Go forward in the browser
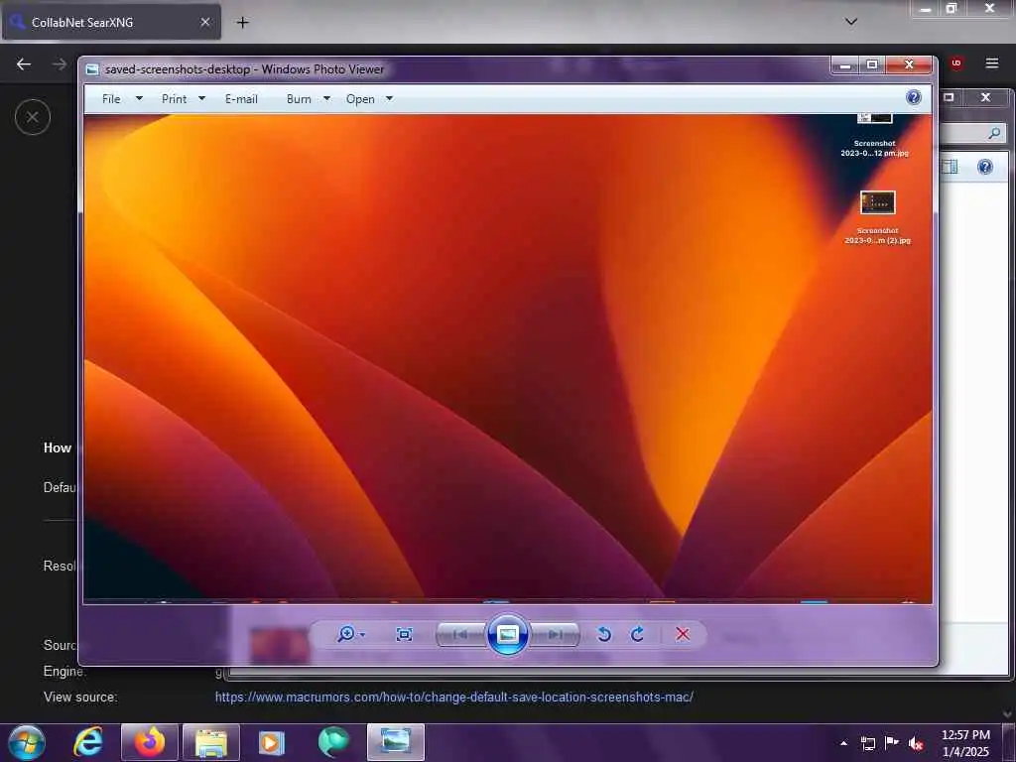 (x=60, y=64)
